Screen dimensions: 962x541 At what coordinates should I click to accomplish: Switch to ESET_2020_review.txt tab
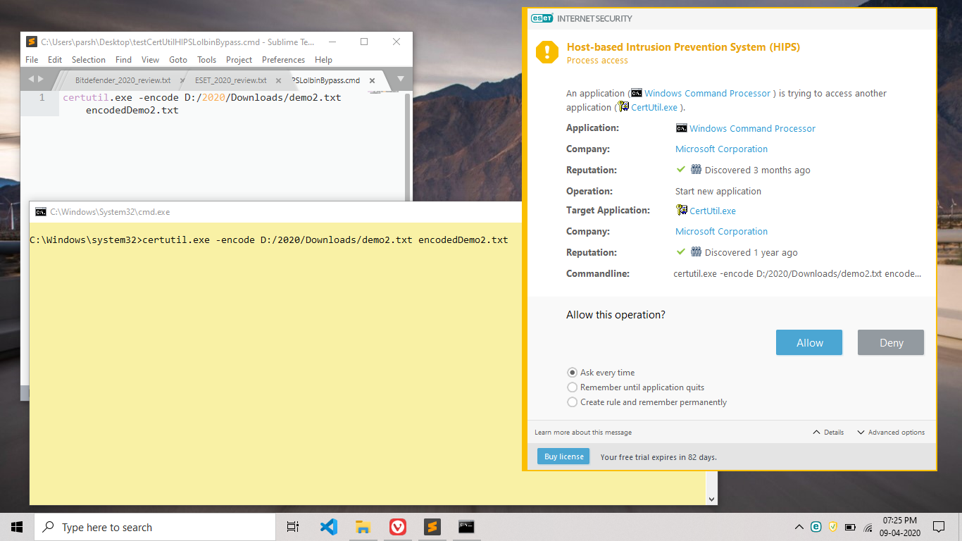[231, 80]
